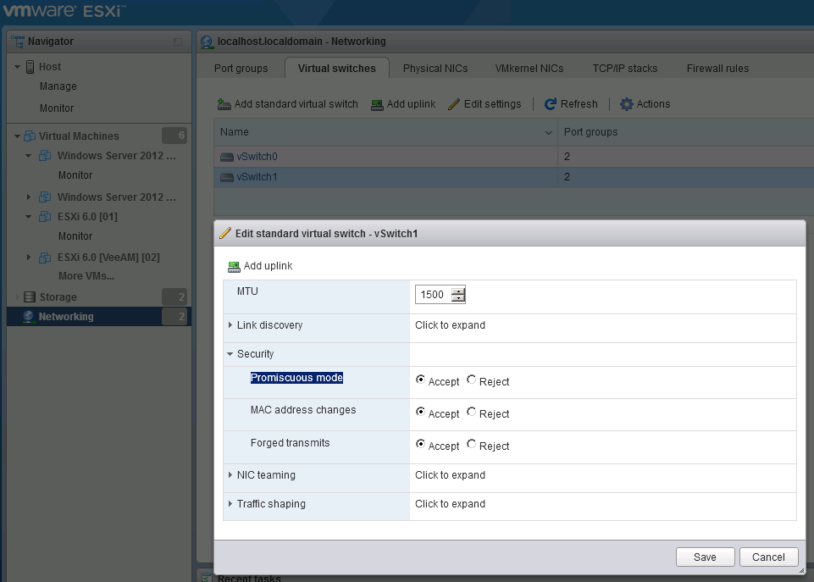Click the Add standard virtual switch icon

[224, 104]
